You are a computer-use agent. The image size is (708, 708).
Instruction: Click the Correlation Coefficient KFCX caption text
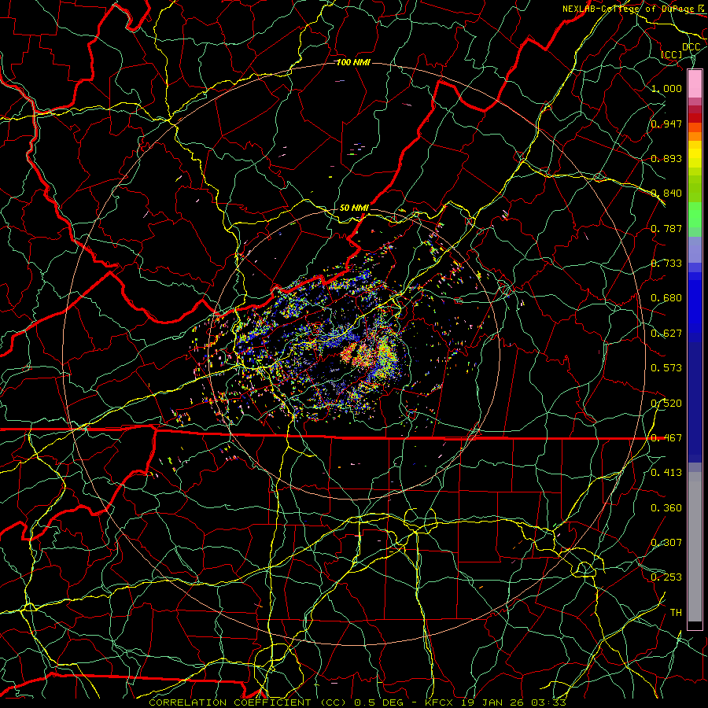357,702
